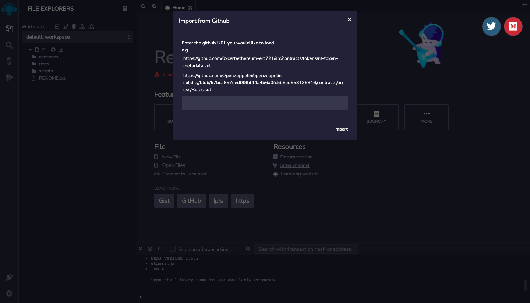
Task: Switch to the Home tab
Action: tap(179, 7)
